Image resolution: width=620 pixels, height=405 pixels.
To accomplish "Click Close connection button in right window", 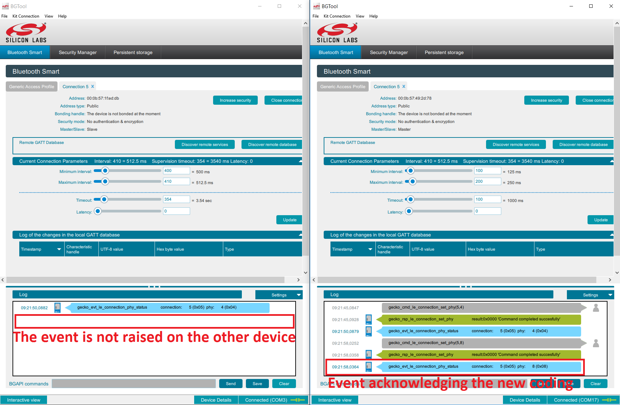I will (595, 100).
